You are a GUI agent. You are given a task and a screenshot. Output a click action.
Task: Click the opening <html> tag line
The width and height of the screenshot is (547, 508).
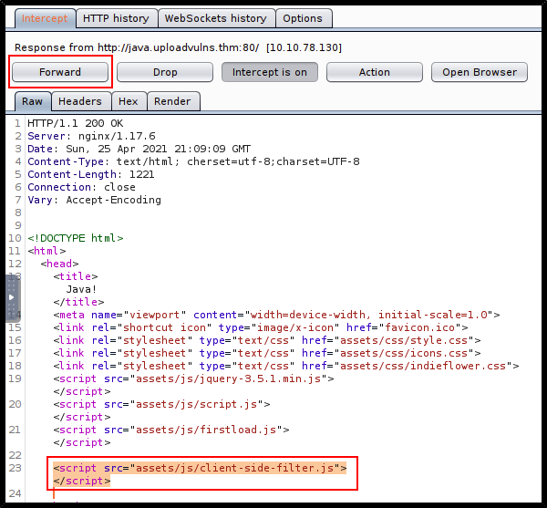tap(46, 251)
